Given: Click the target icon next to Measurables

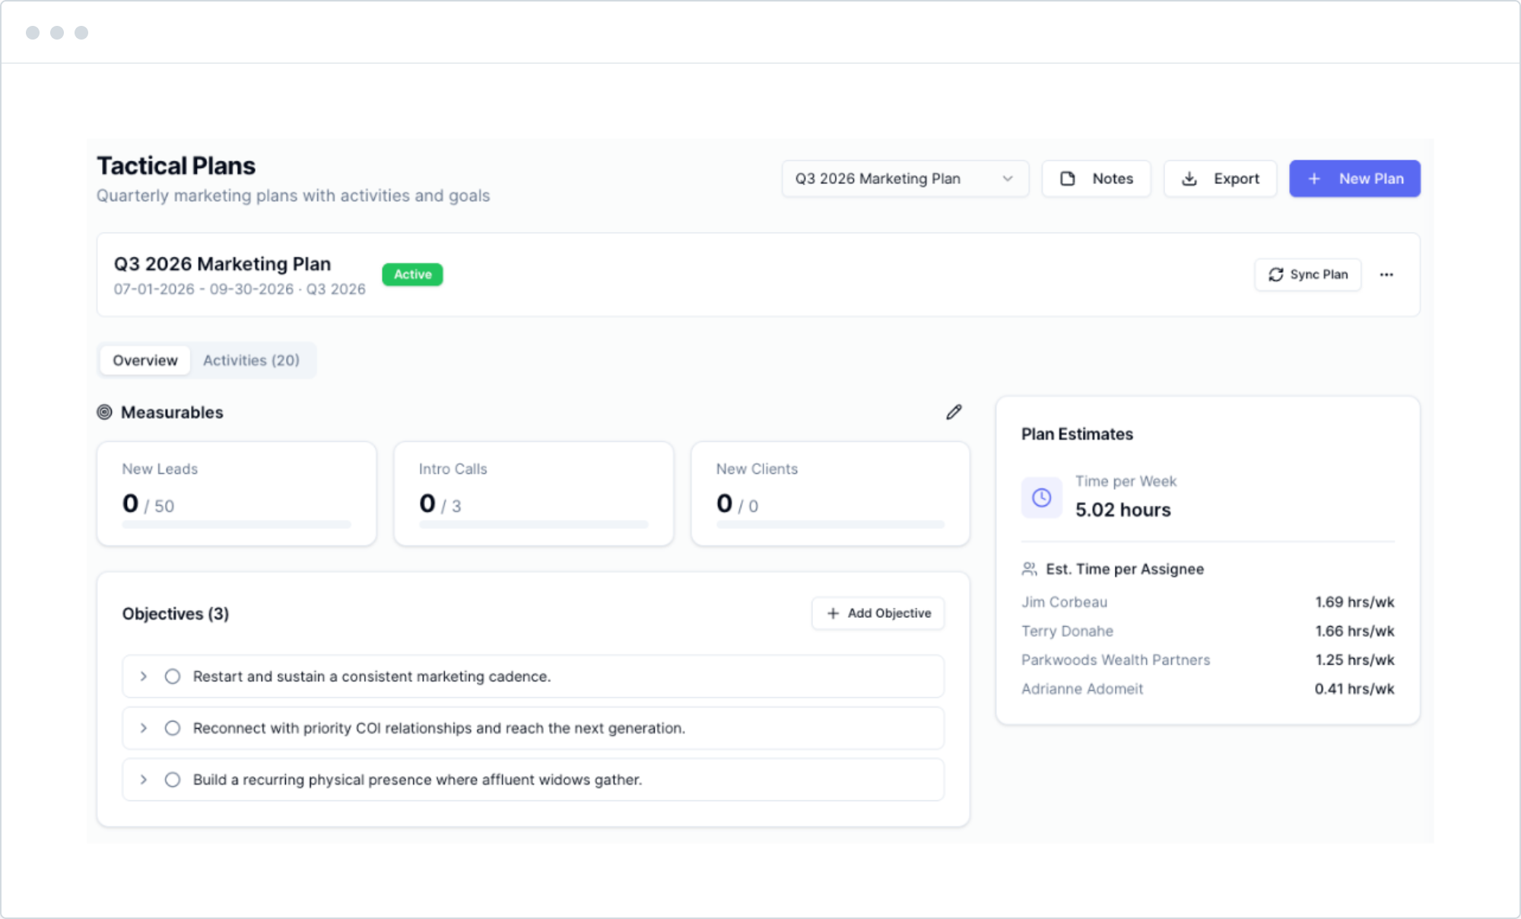Looking at the screenshot, I should (105, 412).
